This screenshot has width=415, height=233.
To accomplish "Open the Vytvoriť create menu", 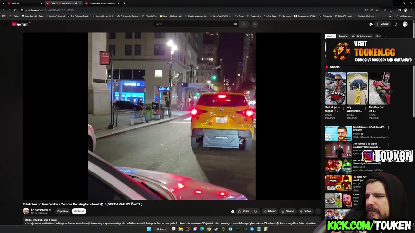I will click(x=383, y=24).
